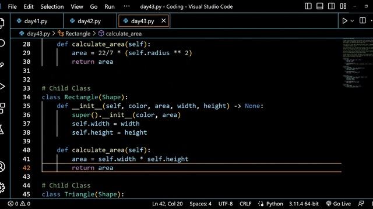The height and width of the screenshot is (209, 373).
Task: Click the 'self.width = width' line
Action: (105, 124)
